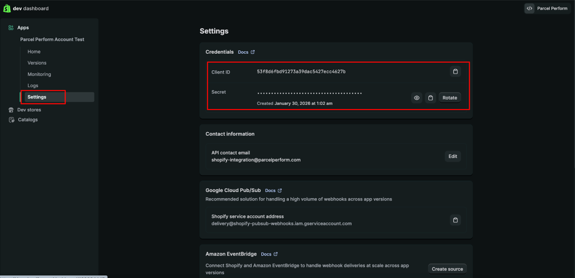Click the Contact information heading
The image size is (575, 278).
coord(230,134)
